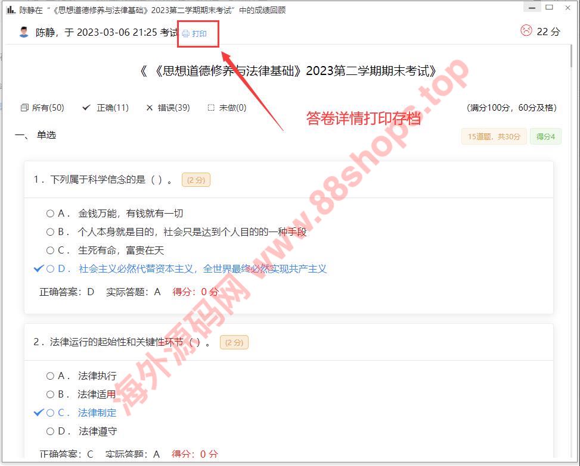The image size is (580, 466).
Task: Click the sad face score icon
Action: point(526,30)
